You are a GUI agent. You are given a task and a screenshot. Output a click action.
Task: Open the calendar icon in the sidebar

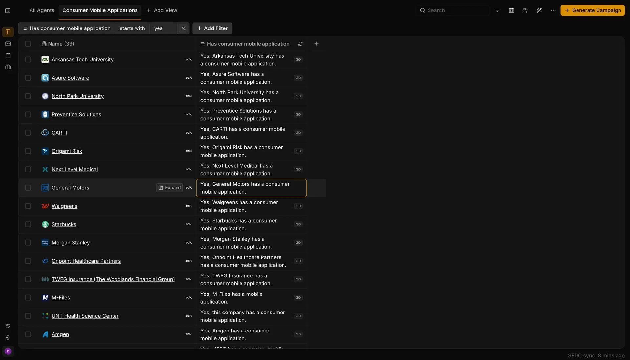(8, 55)
